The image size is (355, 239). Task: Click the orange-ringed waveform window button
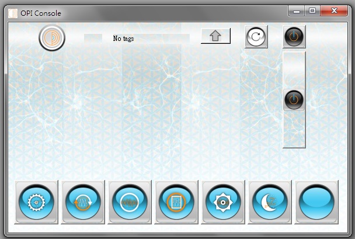tap(176, 202)
